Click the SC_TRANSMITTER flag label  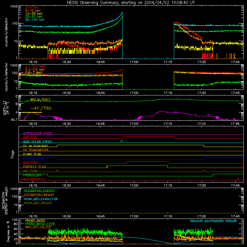(36, 150)
